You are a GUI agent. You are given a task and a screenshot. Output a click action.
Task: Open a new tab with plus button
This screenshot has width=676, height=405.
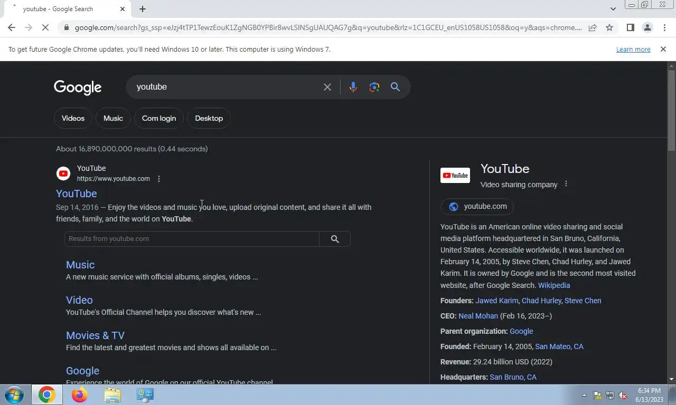tap(143, 9)
